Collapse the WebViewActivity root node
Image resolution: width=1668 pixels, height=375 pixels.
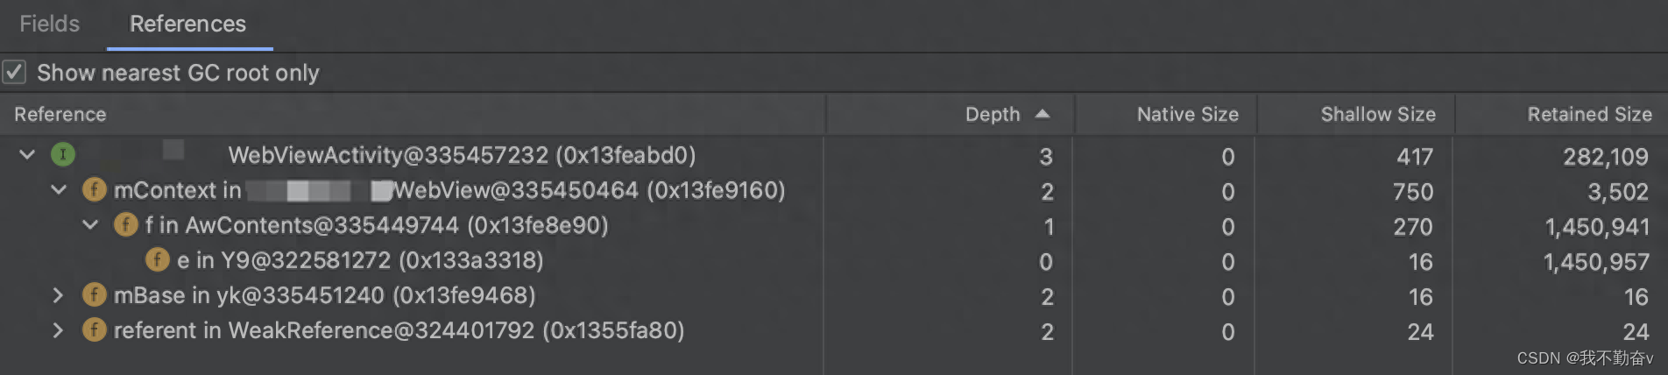[27, 155]
